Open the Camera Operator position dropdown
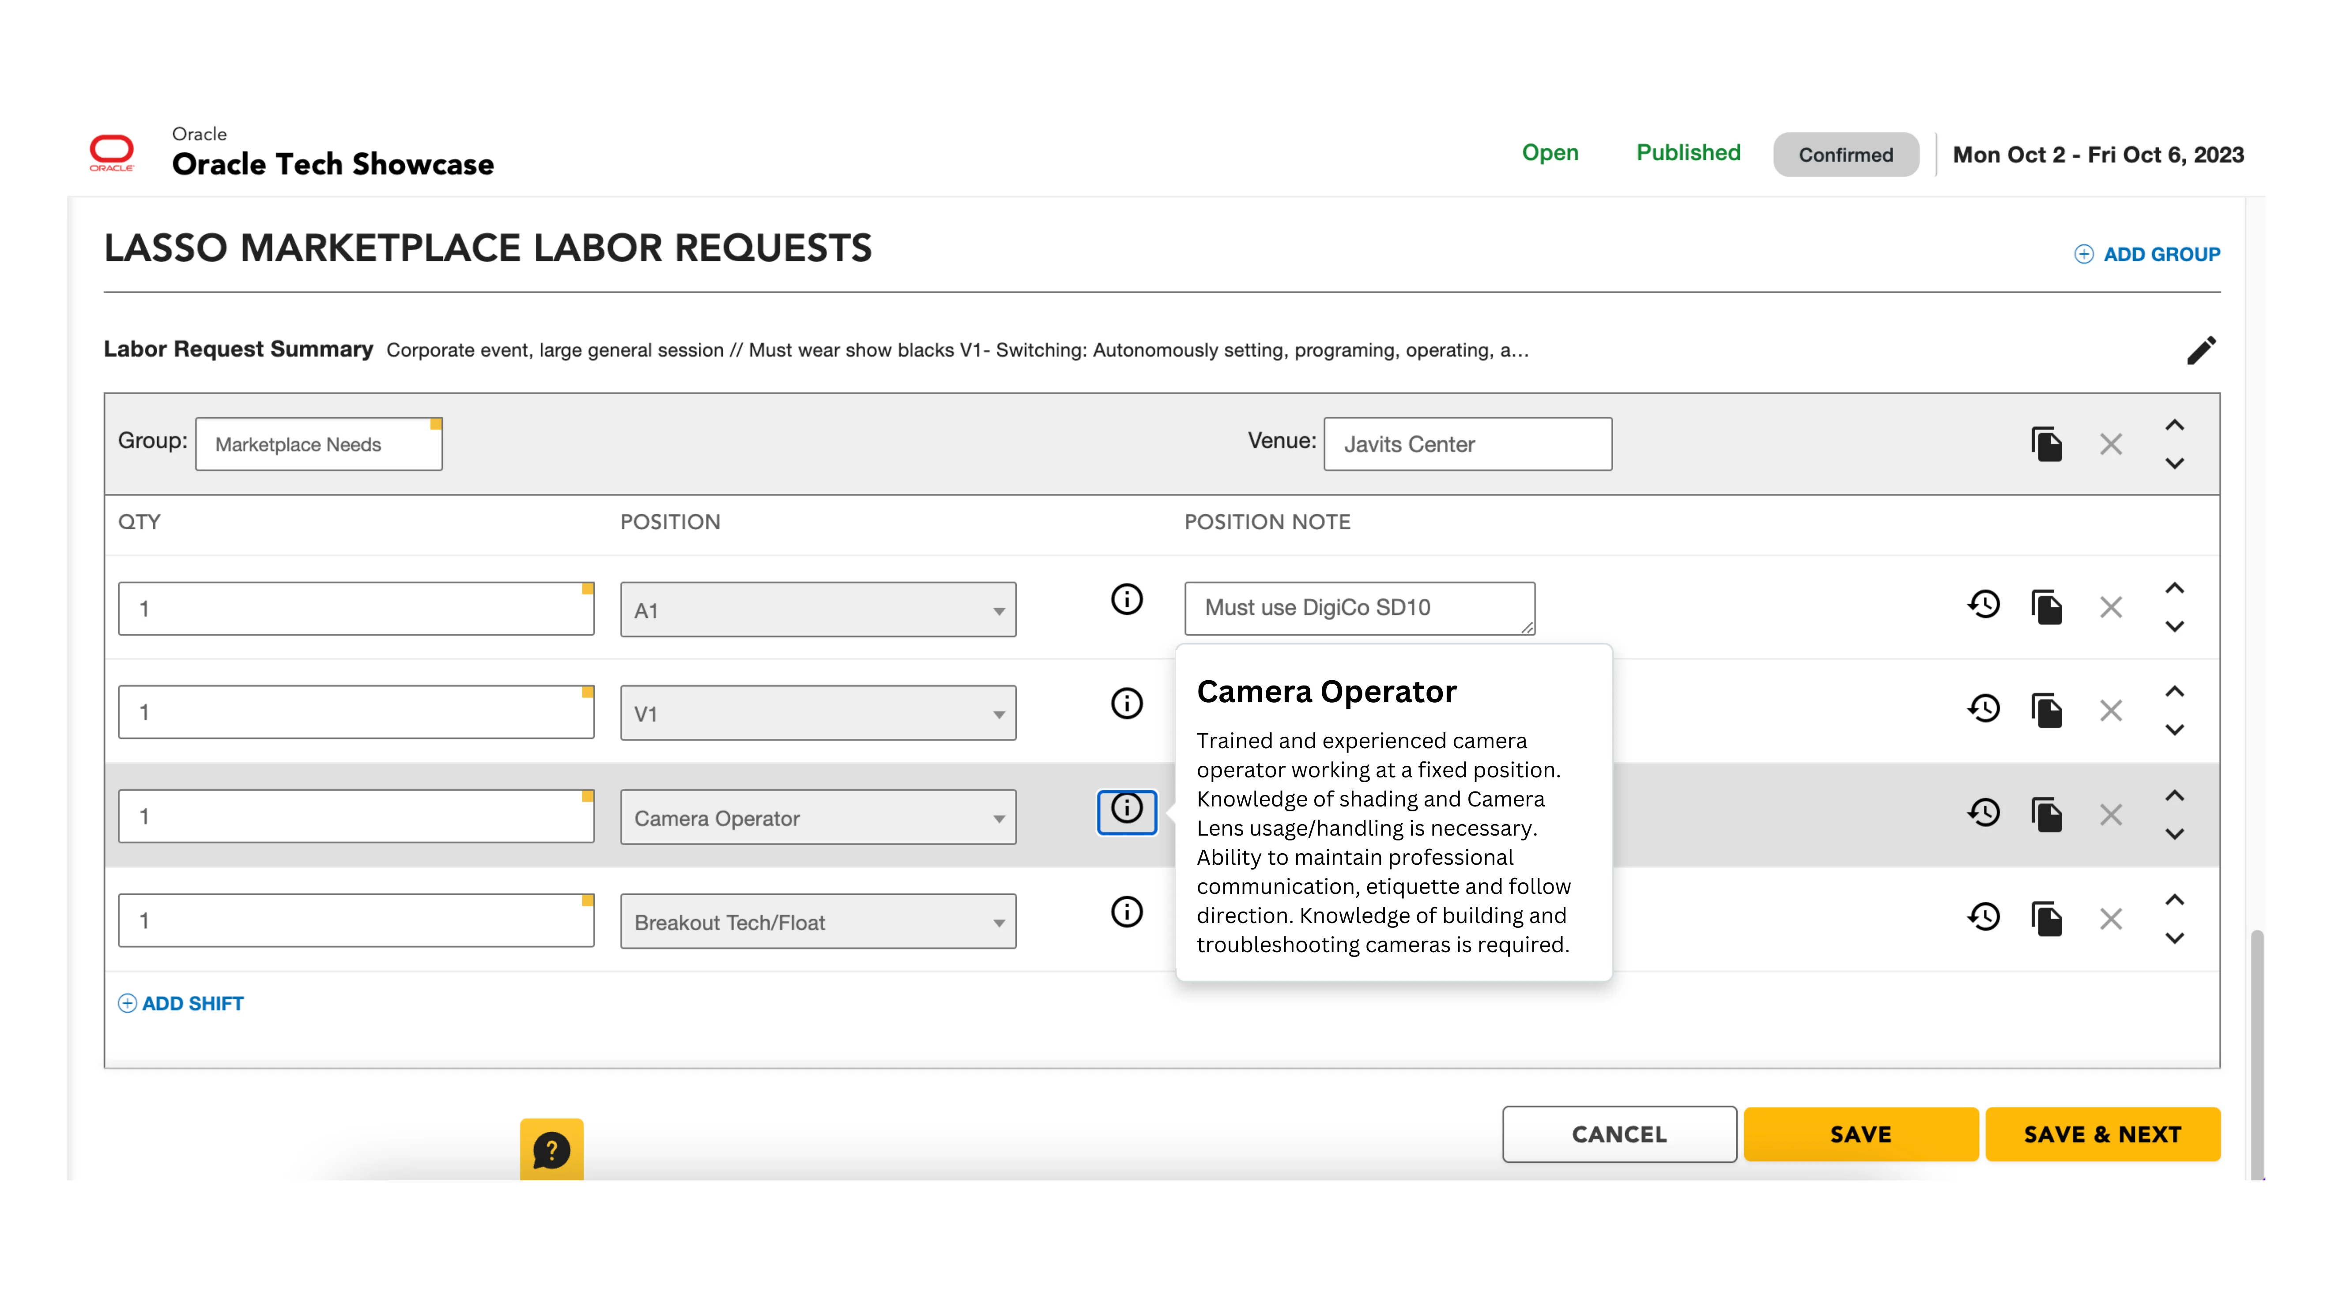The image size is (2331, 1311). pyautogui.click(x=818, y=817)
